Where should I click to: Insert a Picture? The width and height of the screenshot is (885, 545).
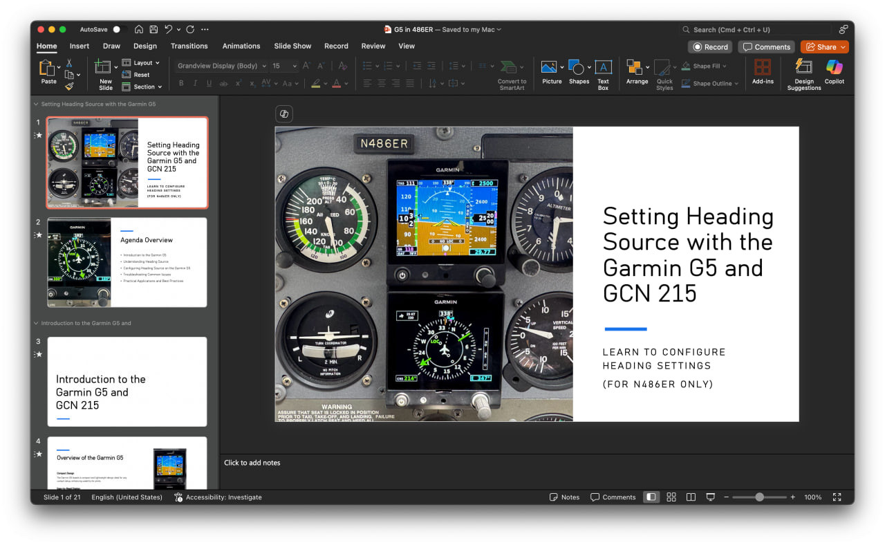pyautogui.click(x=552, y=73)
